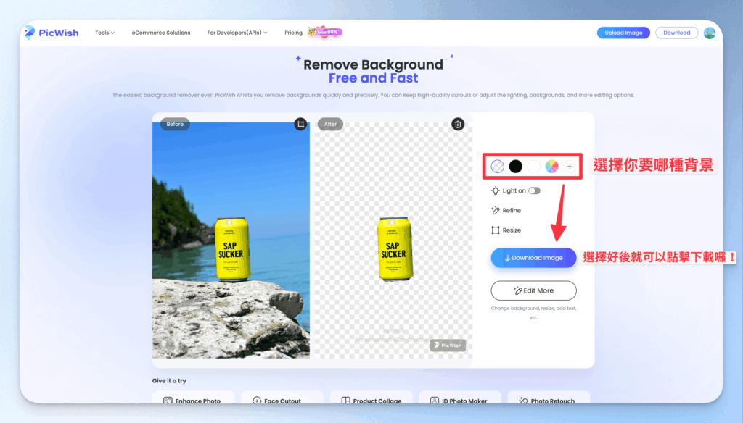Screen dimensions: 743x423
Task: Click the compare icon on the Before image
Action: (x=301, y=124)
